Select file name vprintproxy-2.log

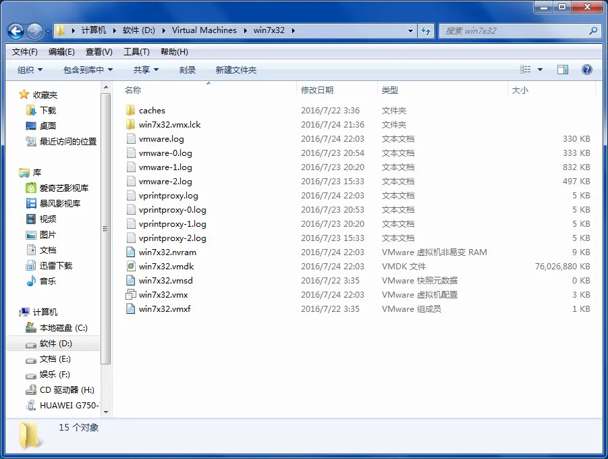point(173,238)
